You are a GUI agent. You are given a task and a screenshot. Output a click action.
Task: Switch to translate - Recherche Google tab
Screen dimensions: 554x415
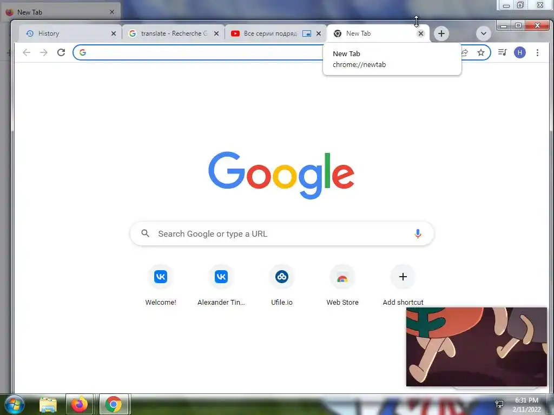click(x=173, y=34)
